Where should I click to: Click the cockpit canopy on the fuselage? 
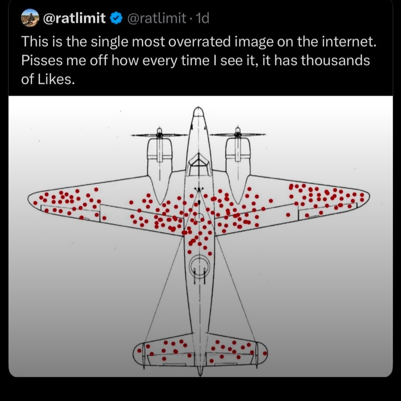point(198,164)
